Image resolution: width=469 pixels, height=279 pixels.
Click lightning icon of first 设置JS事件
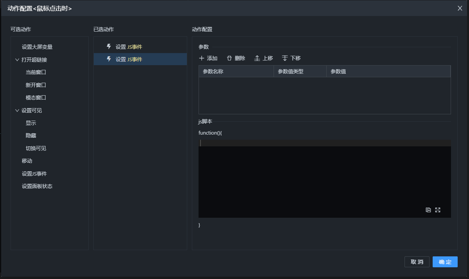tap(109, 47)
